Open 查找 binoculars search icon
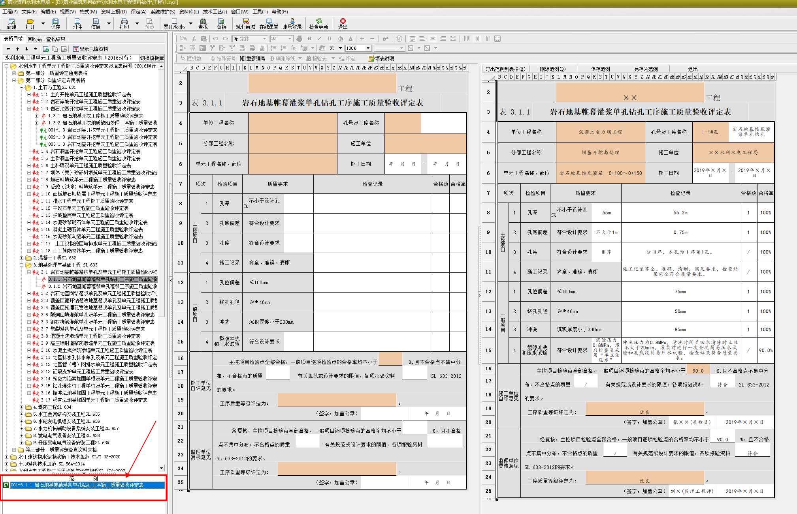The width and height of the screenshot is (797, 514). point(203,24)
